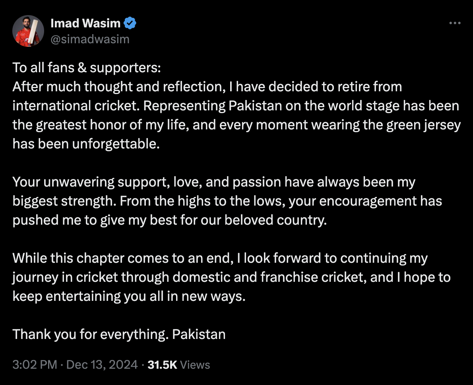This screenshot has height=385, width=473.
Task: Click the "has been unforgettable." line
Action: coord(86,144)
